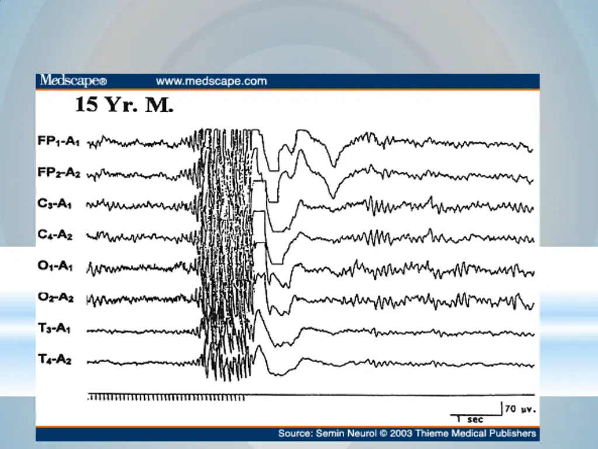Image resolution: width=598 pixels, height=449 pixels.
Task: Click the Medscape logo in the header
Action: click(x=74, y=81)
